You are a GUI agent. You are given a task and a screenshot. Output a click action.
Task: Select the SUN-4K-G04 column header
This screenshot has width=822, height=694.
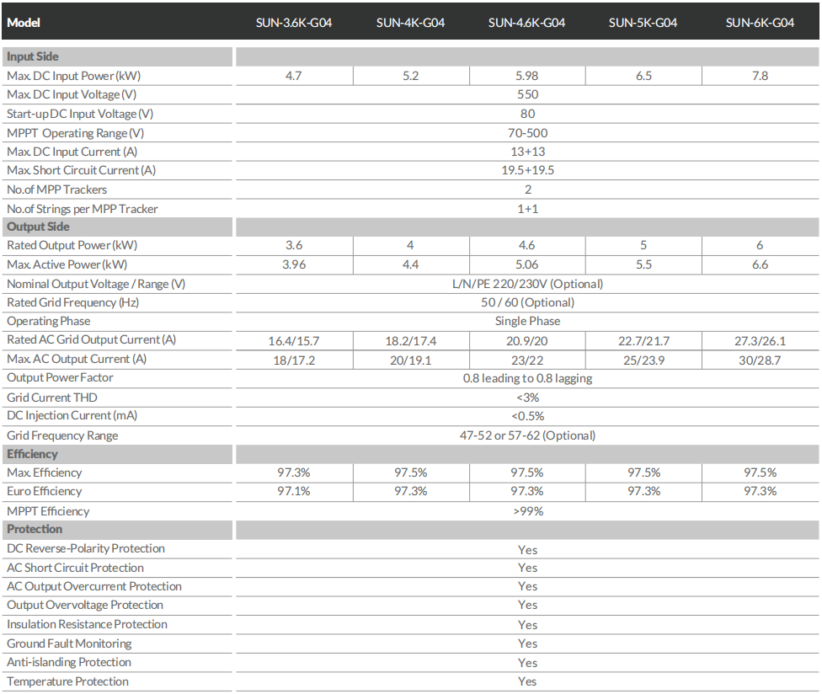pyautogui.click(x=410, y=23)
